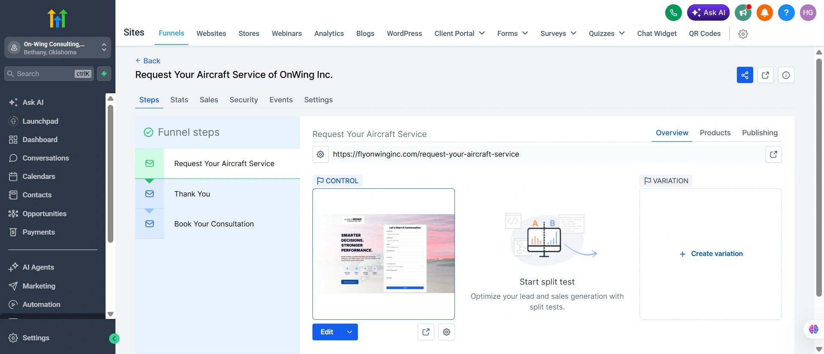This screenshot has height=354, width=824.
Task: Open Chat Widget in top navigation
Action: (x=657, y=33)
